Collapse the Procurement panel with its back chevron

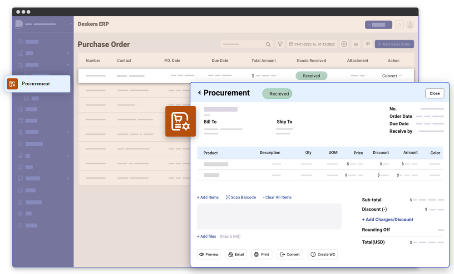click(199, 93)
